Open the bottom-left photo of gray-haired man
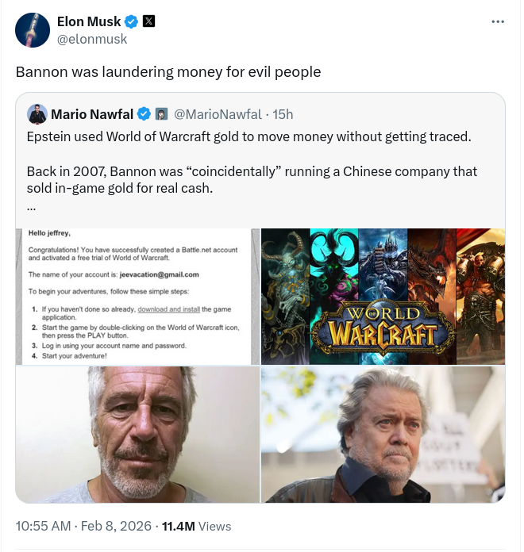The image size is (524, 552). 138,435
